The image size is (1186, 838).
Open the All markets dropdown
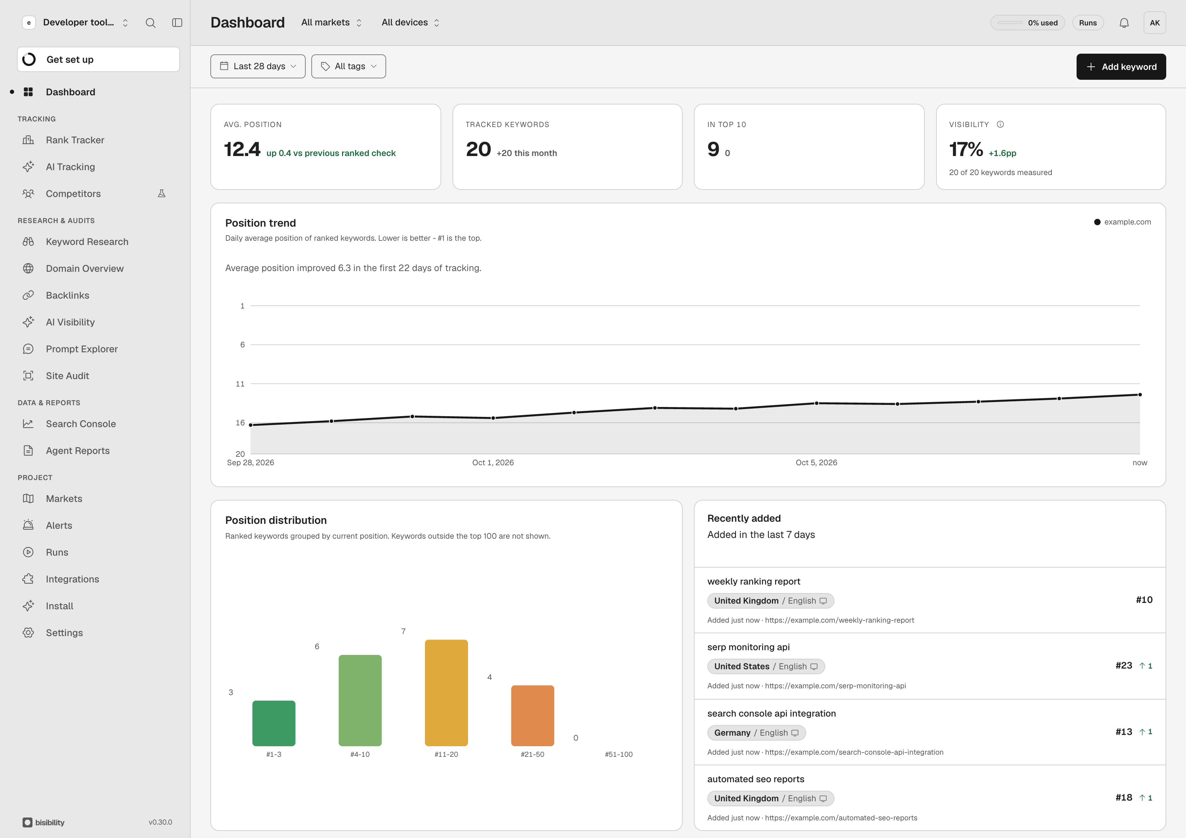pos(332,23)
